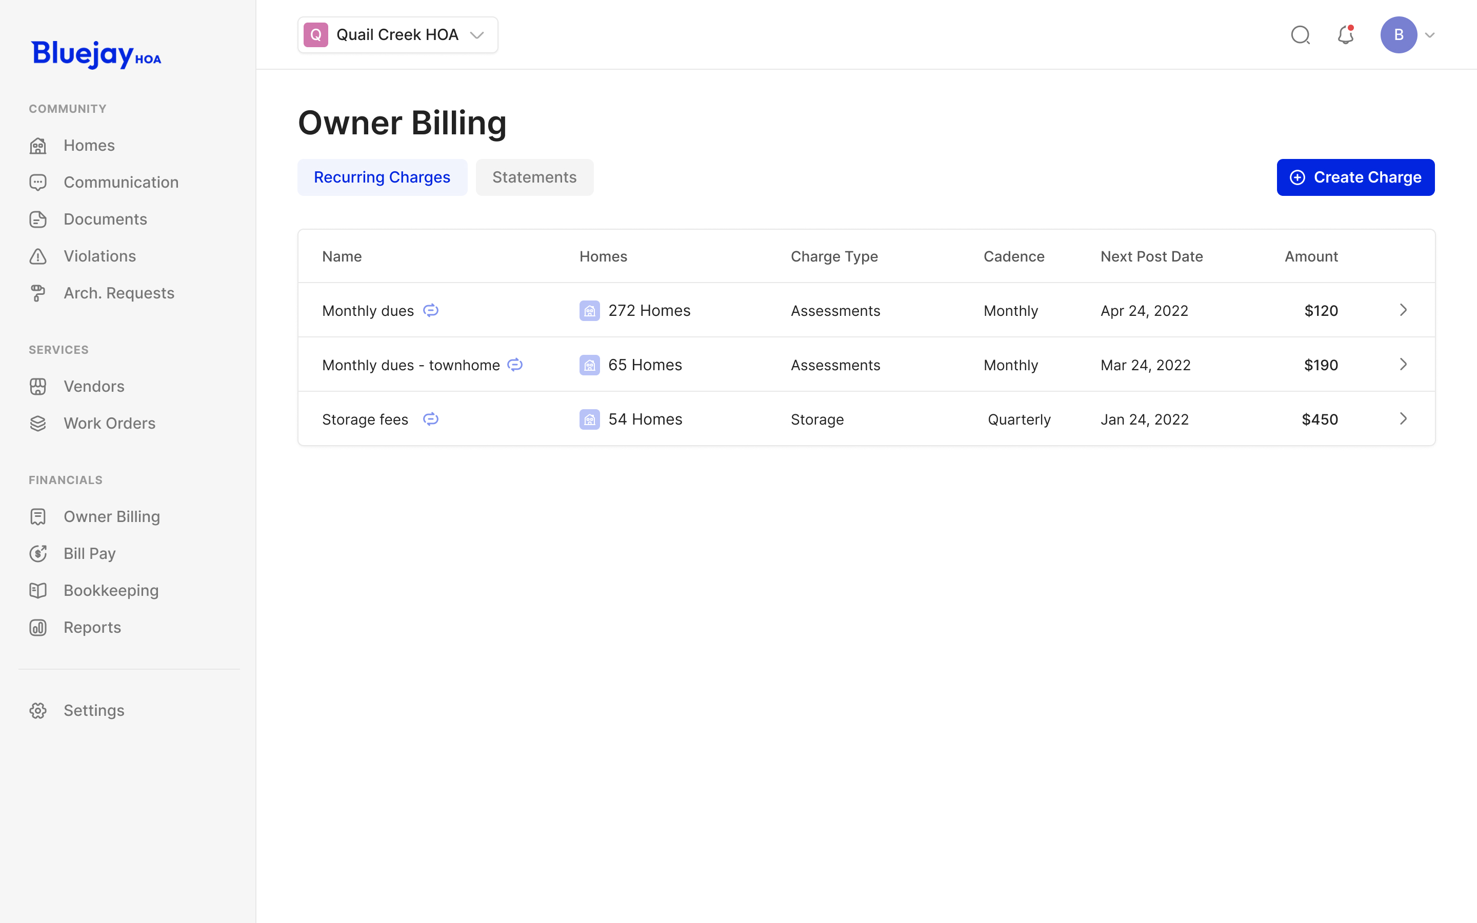Open Violations section
The height and width of the screenshot is (923, 1477).
[83, 256]
